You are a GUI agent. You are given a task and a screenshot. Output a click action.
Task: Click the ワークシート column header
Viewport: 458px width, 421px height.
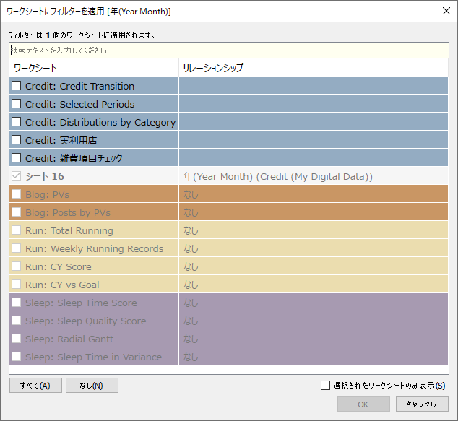point(94,68)
